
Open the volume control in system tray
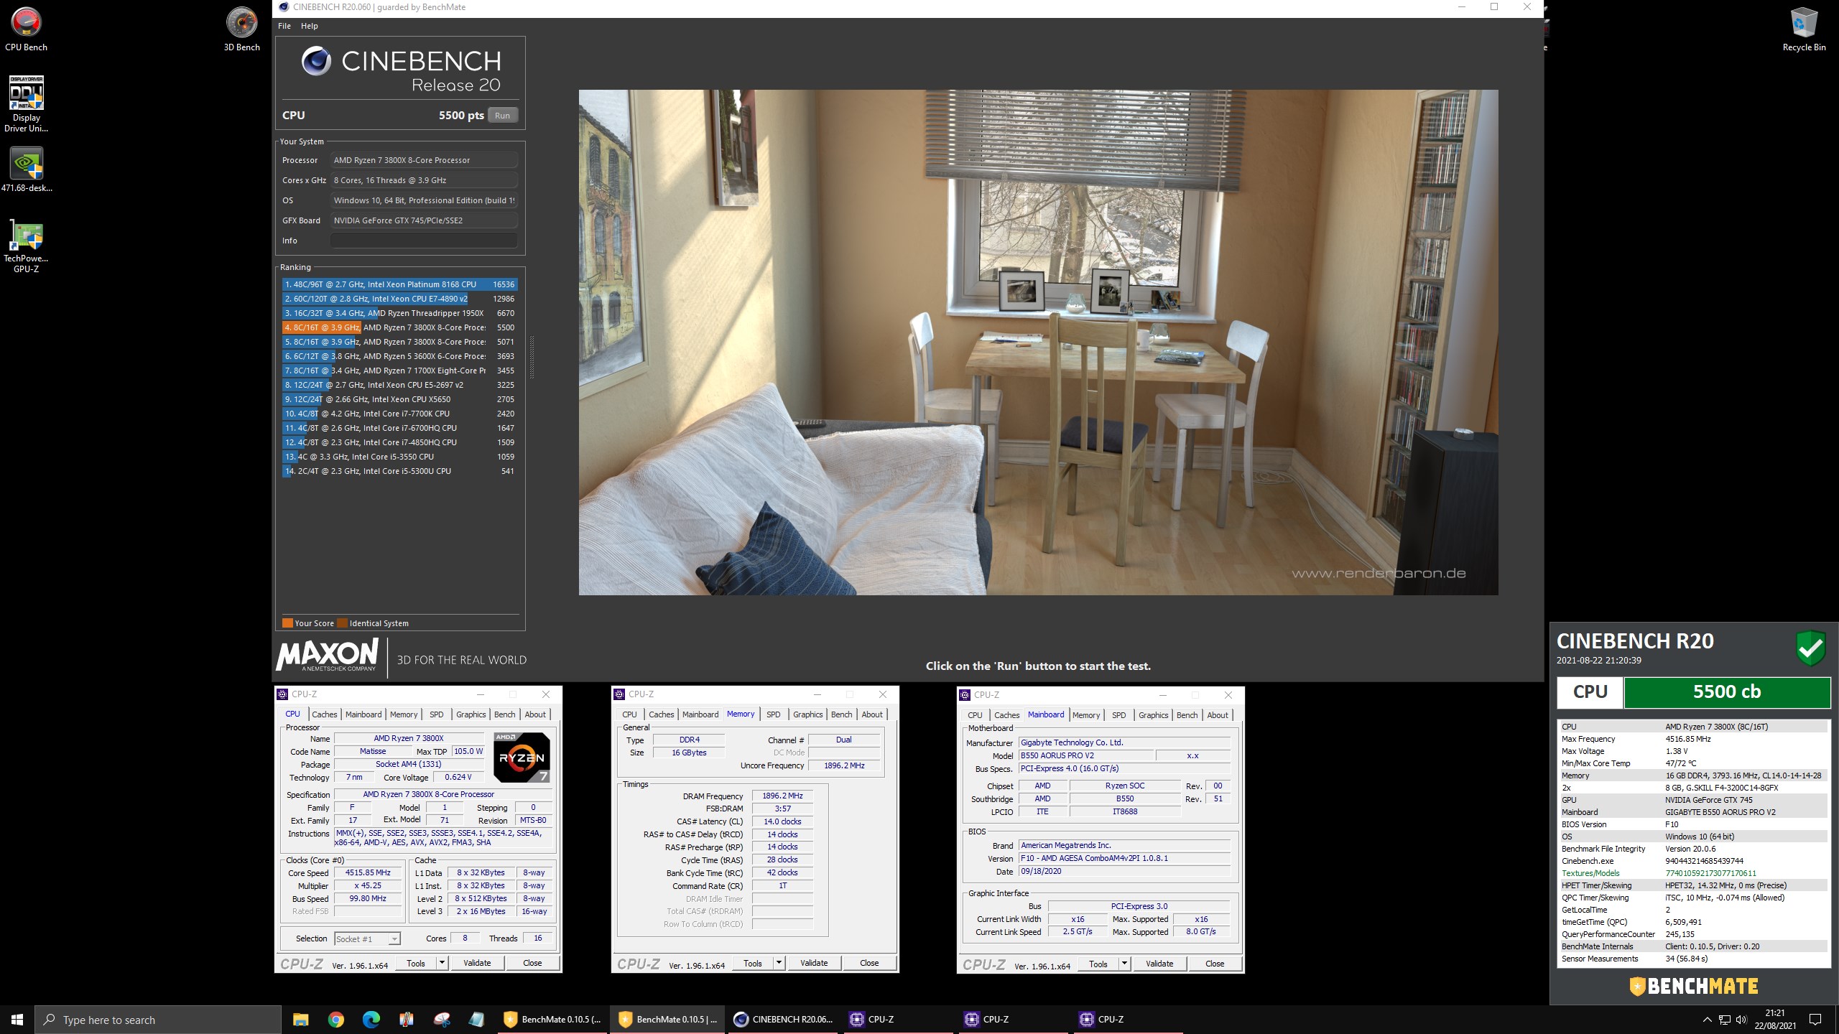tap(1741, 1020)
